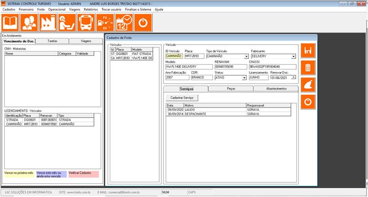Select the MRT2B93 row in Veículos list
This screenshot has height=197, width=368.
131,58
